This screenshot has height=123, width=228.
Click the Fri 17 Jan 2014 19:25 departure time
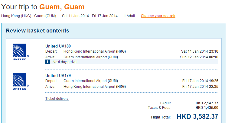[x=200, y=81]
